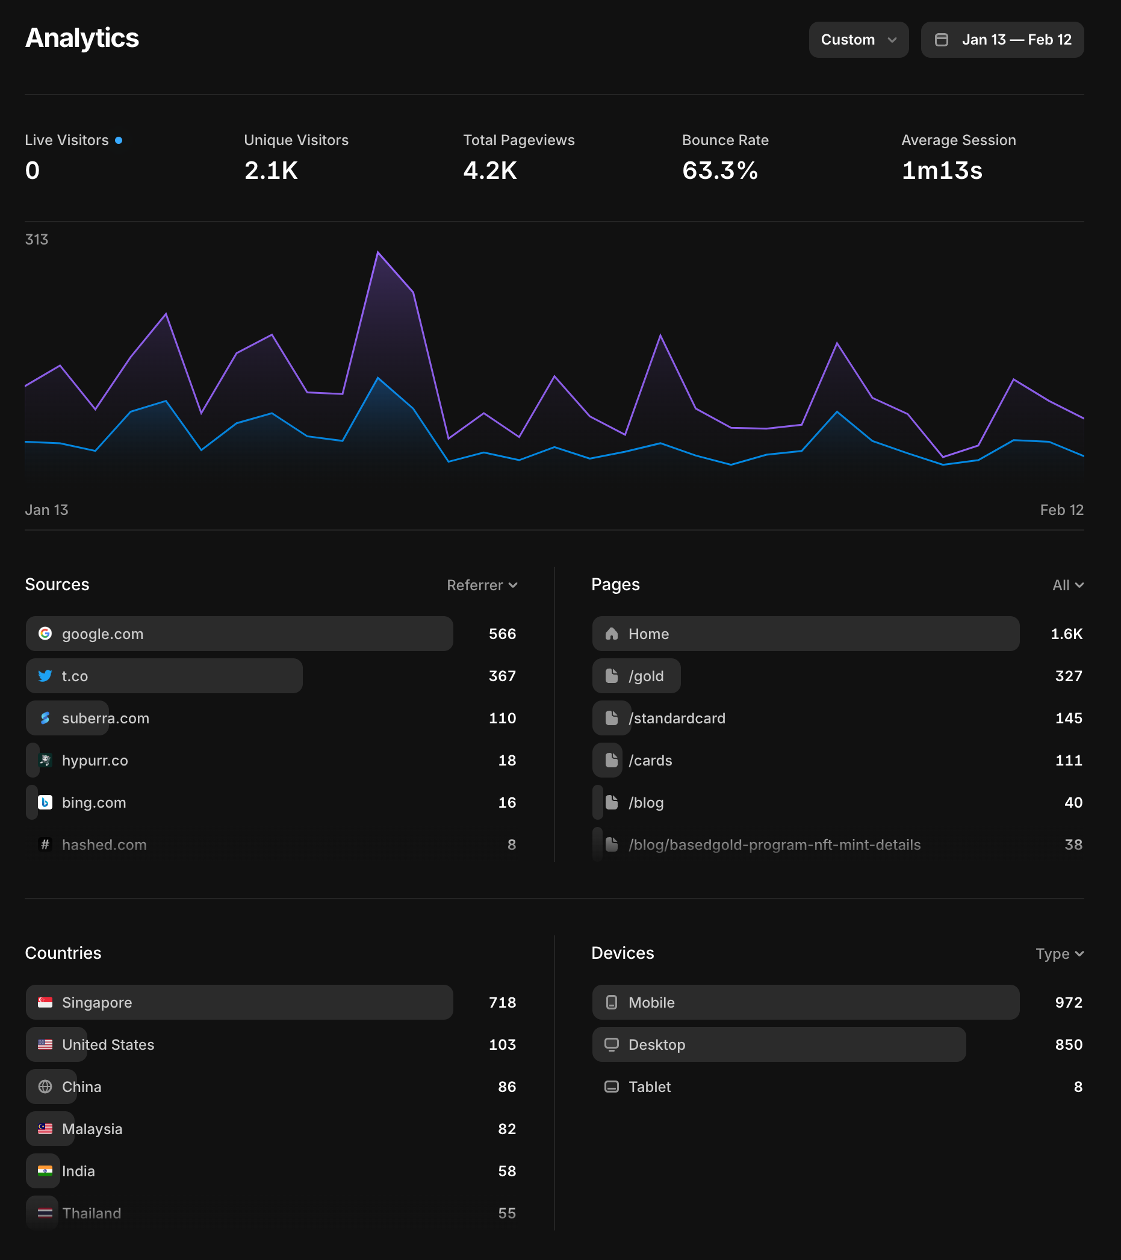Click the Bing icon in Sources list
The image size is (1121, 1260).
pos(45,802)
